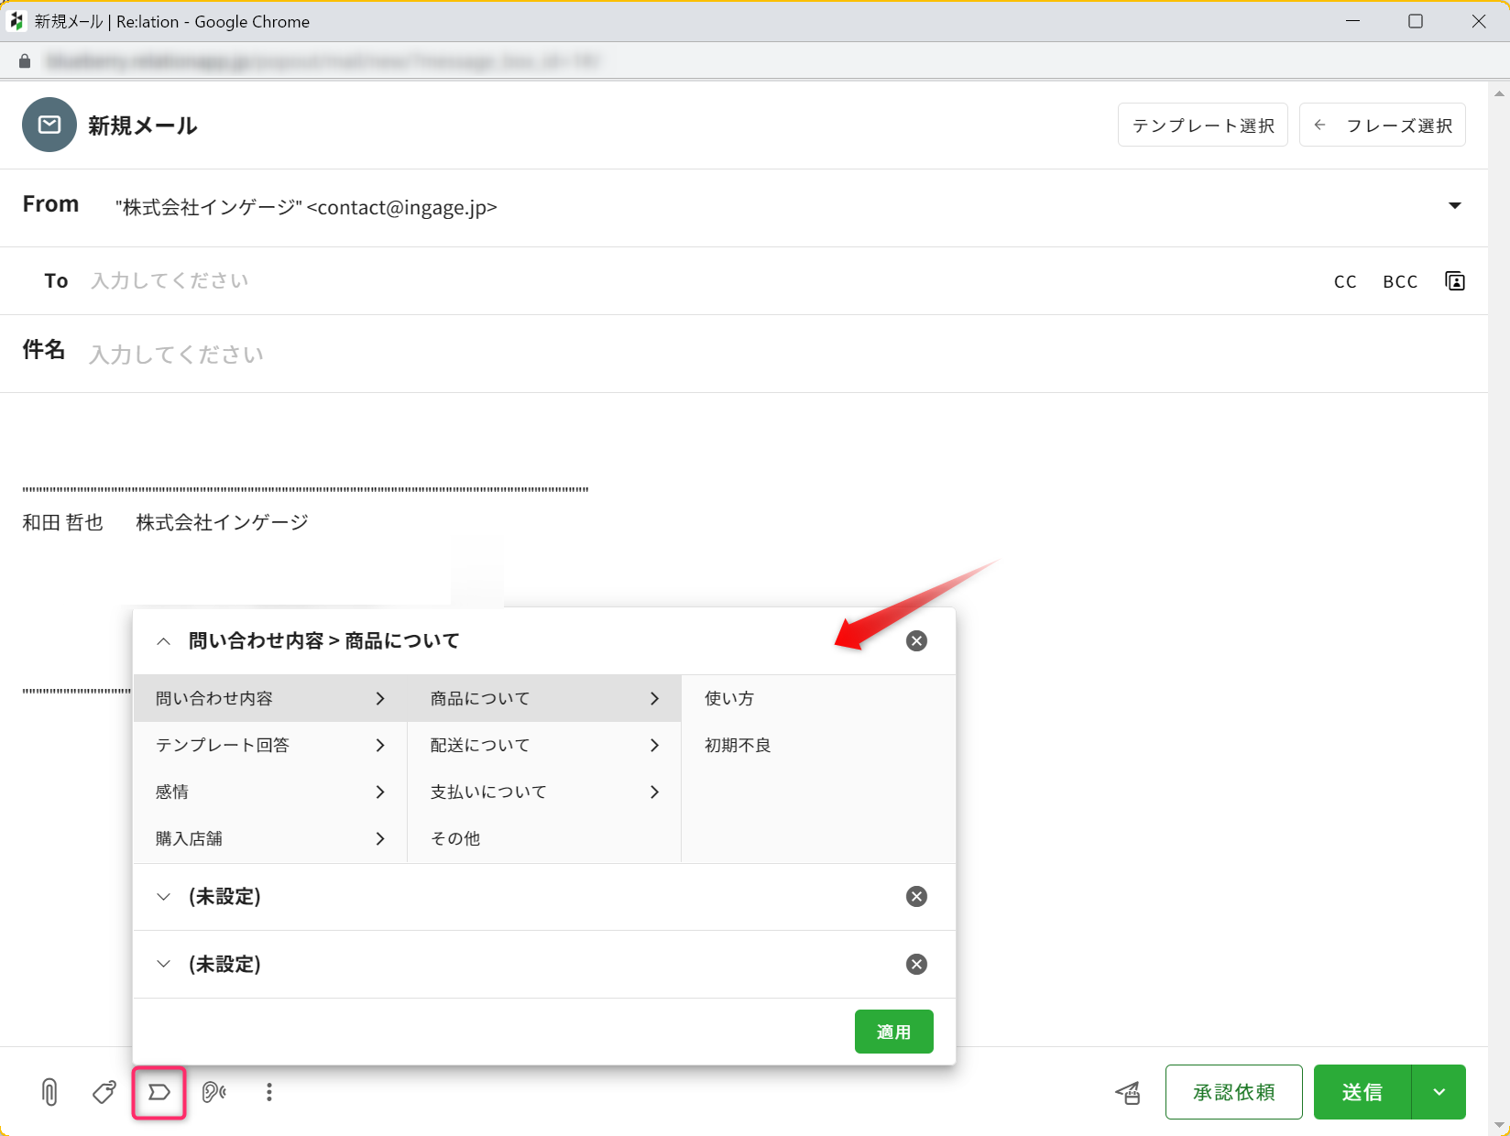
Task: Clear the 問い合わせ内容 > 商品について selection
Action: [916, 641]
